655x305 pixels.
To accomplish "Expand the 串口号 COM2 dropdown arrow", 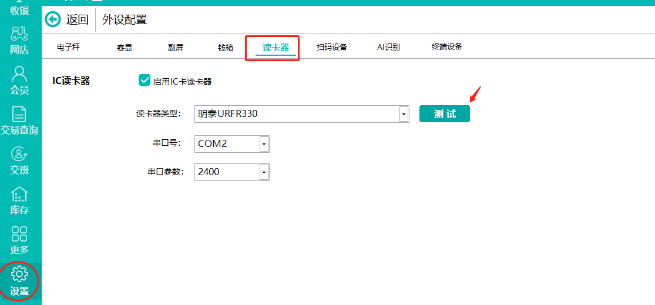I will click(x=264, y=144).
